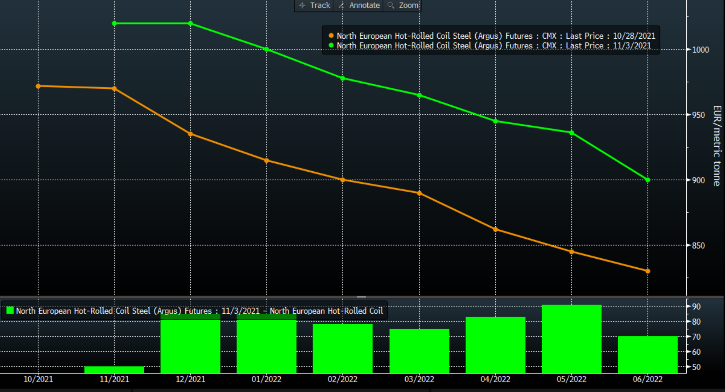Viewport: 725px width, 392px height.
Task: Click the 11/2021 short green bar
Action: [114, 370]
